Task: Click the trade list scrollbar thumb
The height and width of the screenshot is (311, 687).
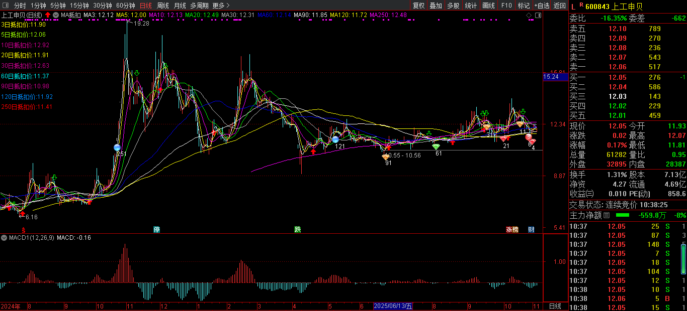Action: [683, 258]
